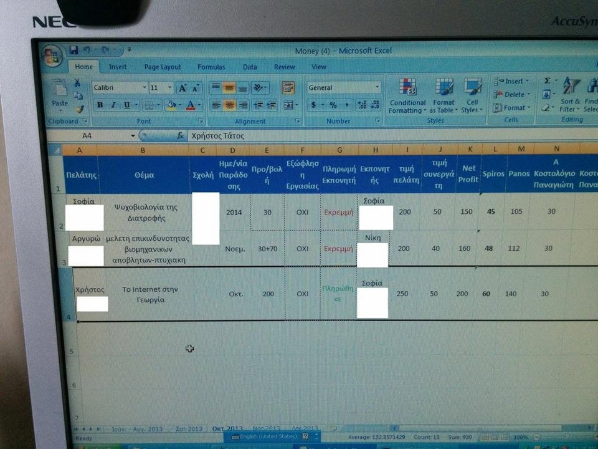Click the Office button
598x449 pixels.
52,54
